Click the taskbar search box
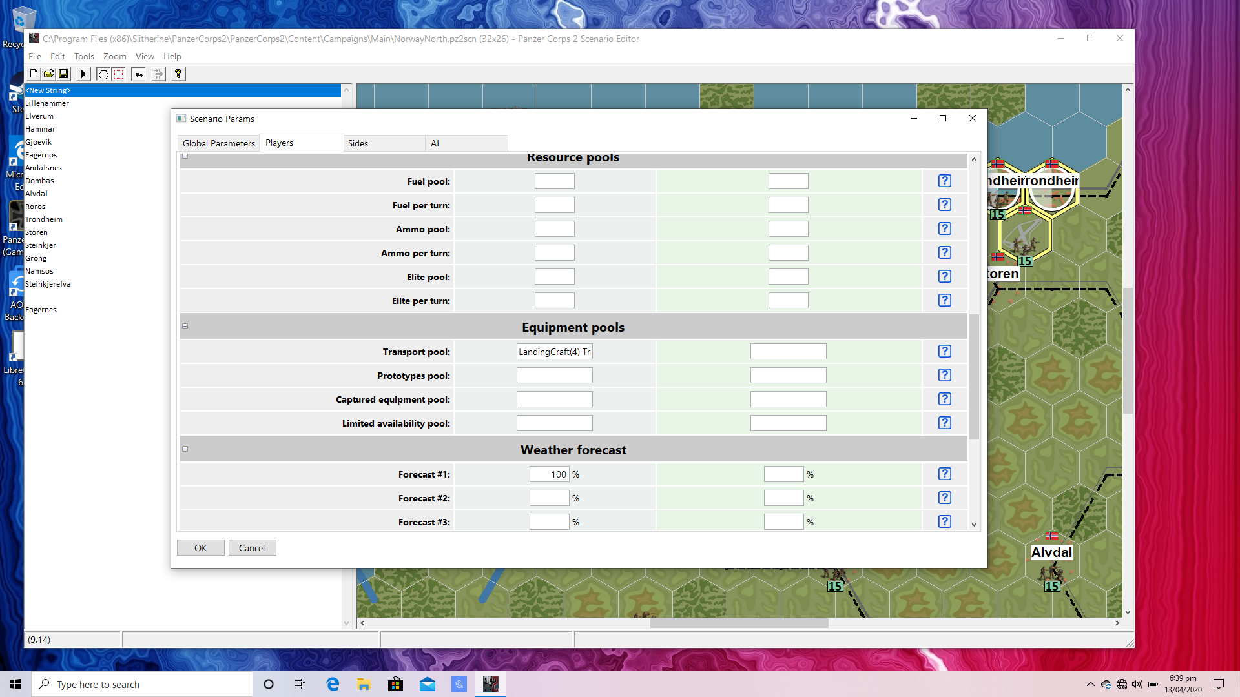This screenshot has height=697, width=1240. 142,684
